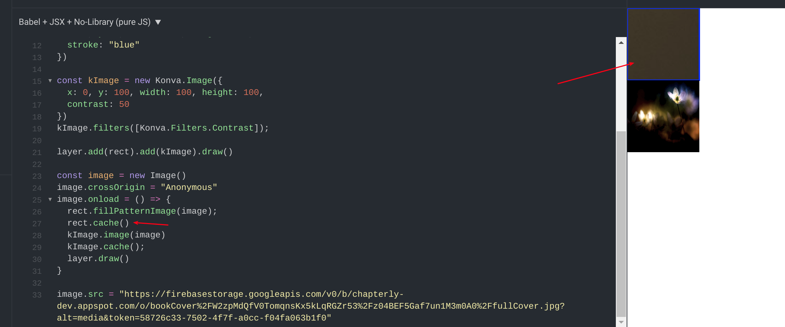Click the Konva.Filters.Contrast expression
This screenshot has height=327, width=785.
tap(209, 128)
